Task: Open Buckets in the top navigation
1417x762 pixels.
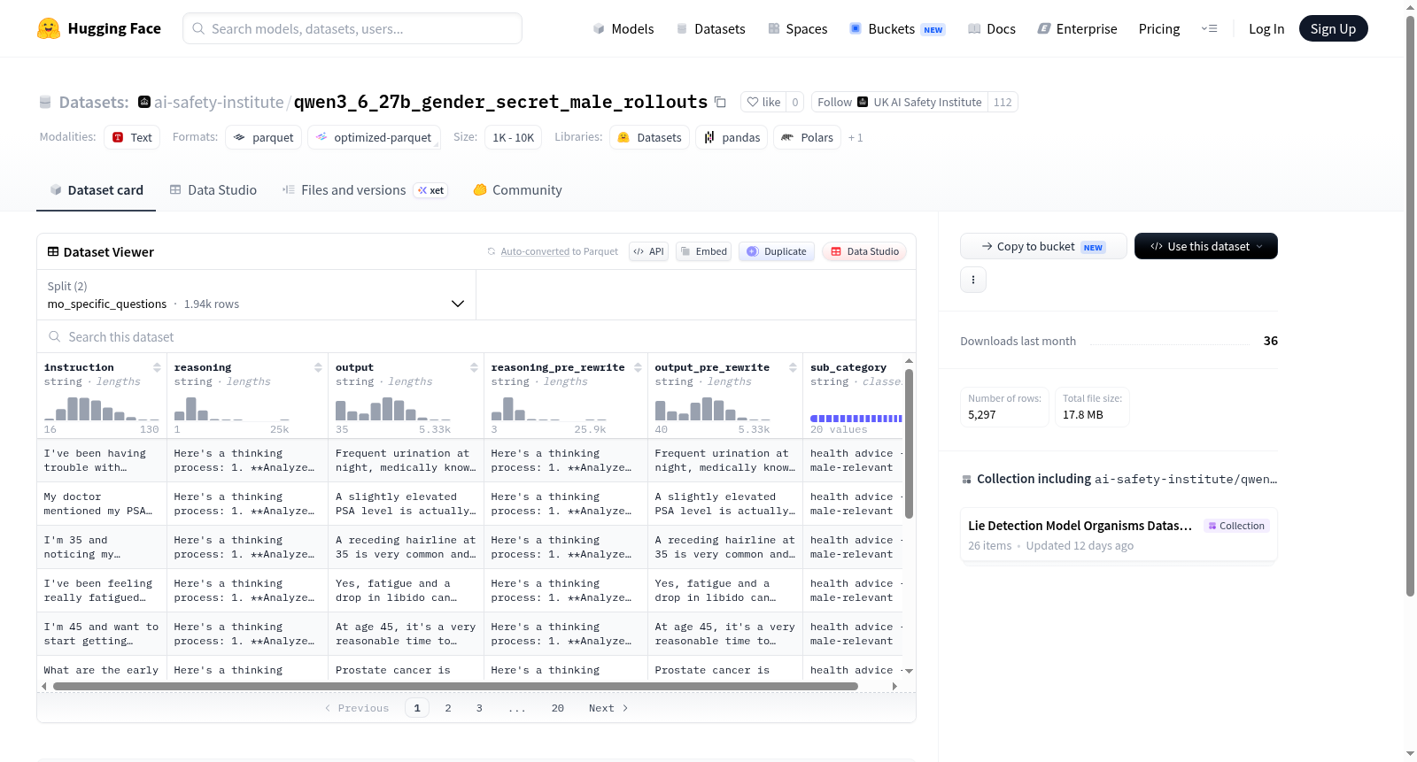Action: [x=897, y=28]
